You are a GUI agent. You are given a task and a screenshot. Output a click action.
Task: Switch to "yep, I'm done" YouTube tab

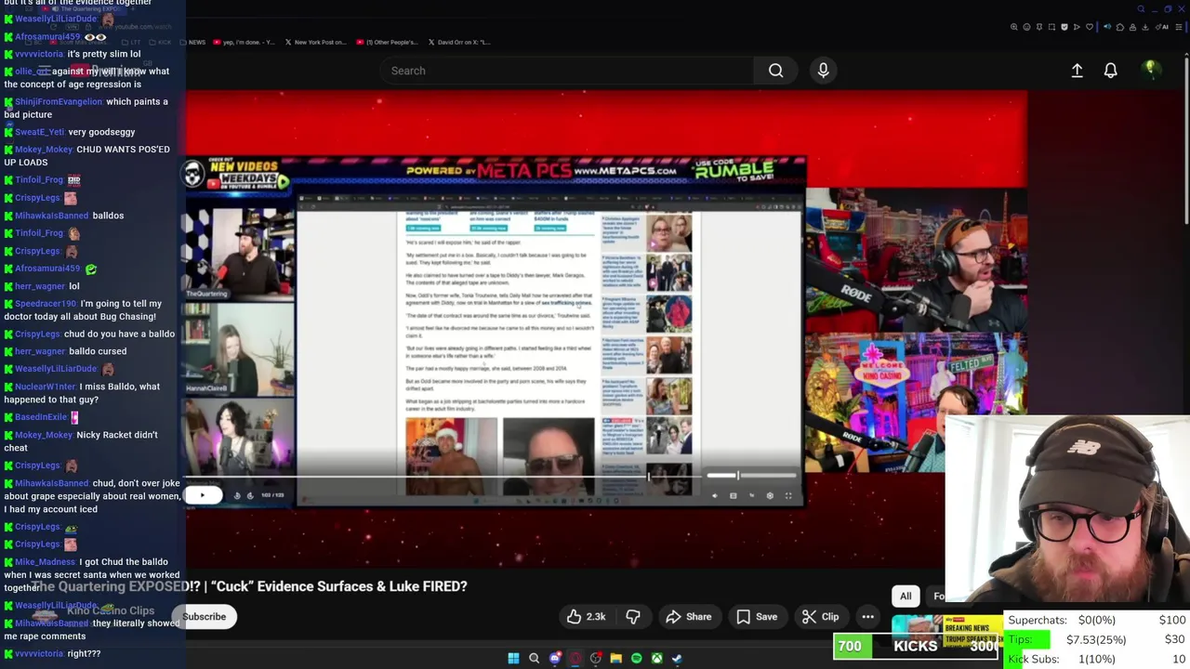[x=245, y=42]
